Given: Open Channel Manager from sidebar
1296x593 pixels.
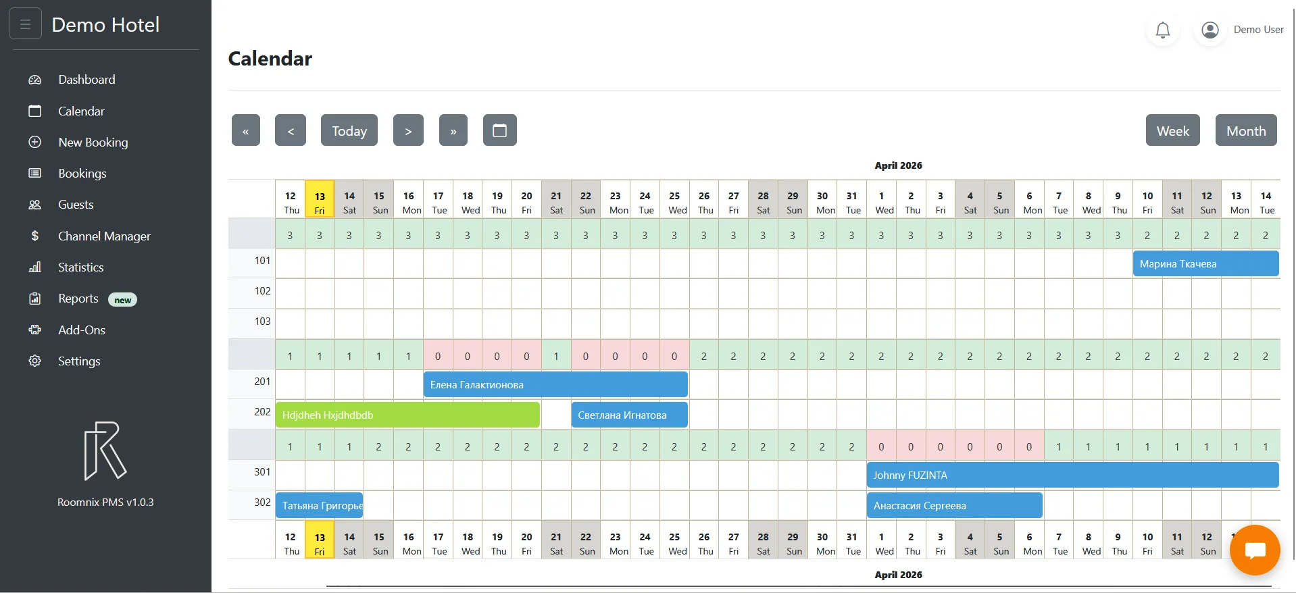Looking at the screenshot, I should pyautogui.click(x=104, y=236).
